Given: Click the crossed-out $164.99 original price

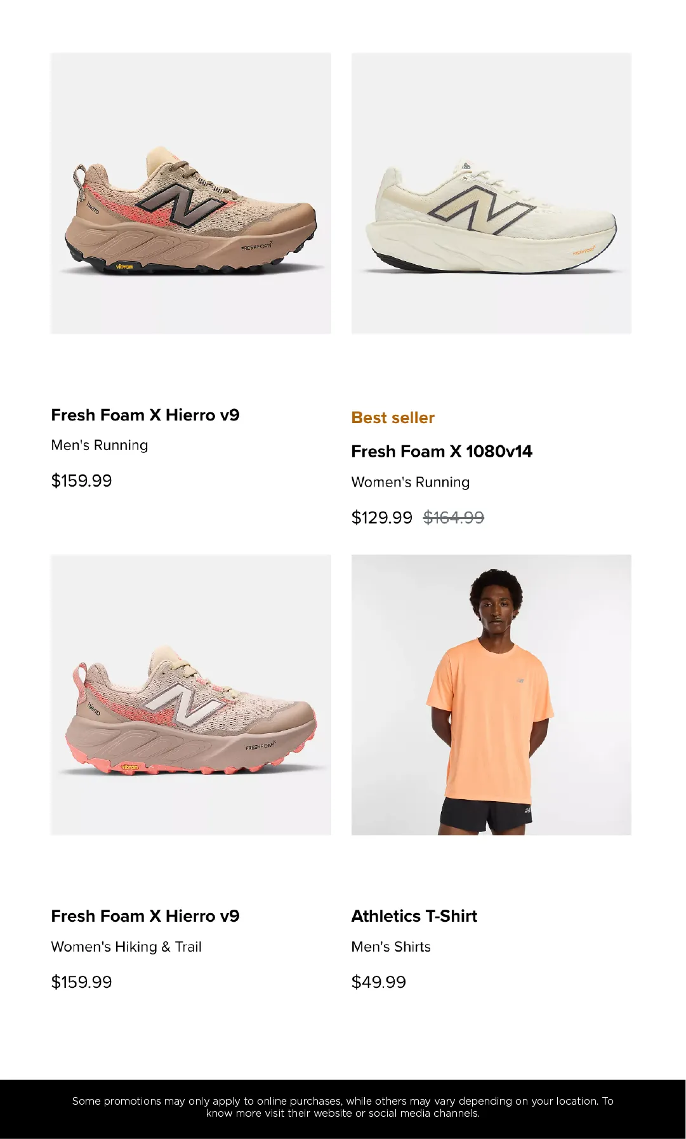Looking at the screenshot, I should [x=454, y=518].
